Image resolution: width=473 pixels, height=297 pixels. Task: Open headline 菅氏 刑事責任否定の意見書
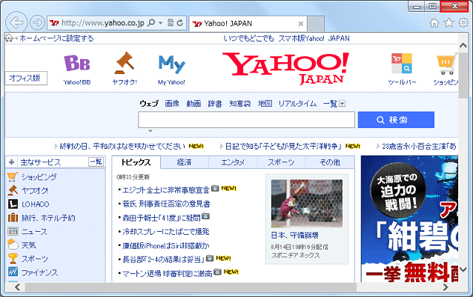(x=166, y=204)
